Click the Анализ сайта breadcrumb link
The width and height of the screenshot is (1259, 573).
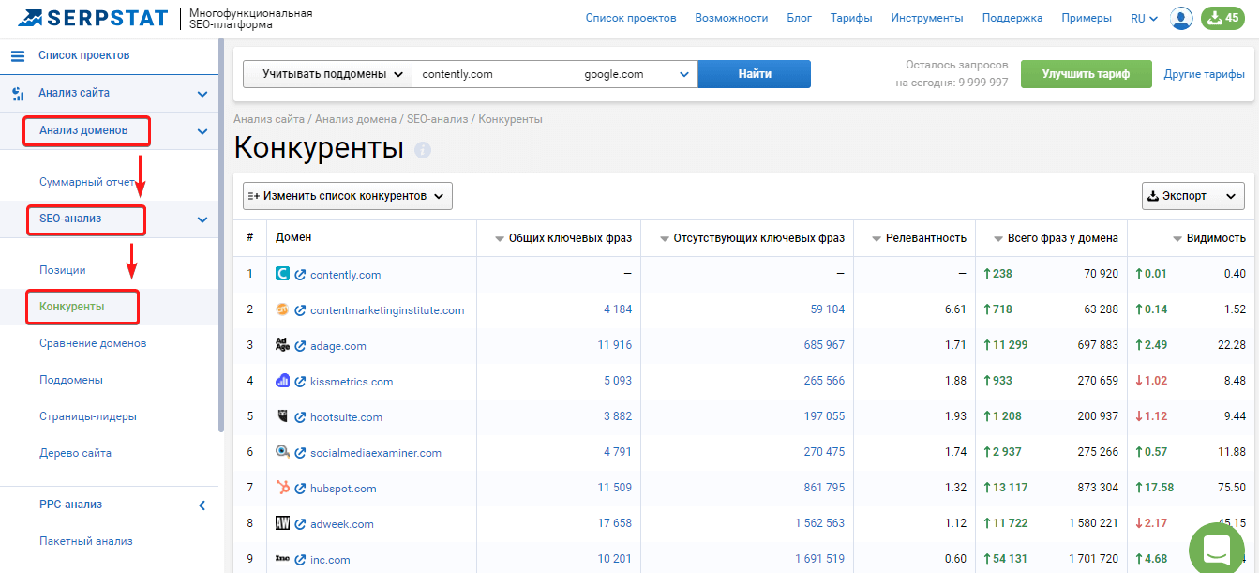pyautogui.click(x=269, y=119)
